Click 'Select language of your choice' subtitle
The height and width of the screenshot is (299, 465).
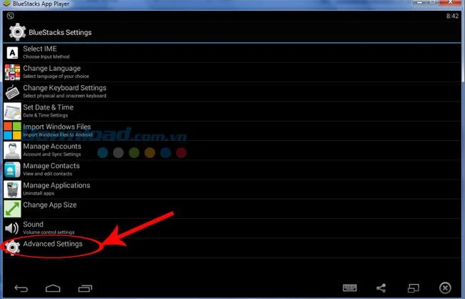tap(56, 77)
